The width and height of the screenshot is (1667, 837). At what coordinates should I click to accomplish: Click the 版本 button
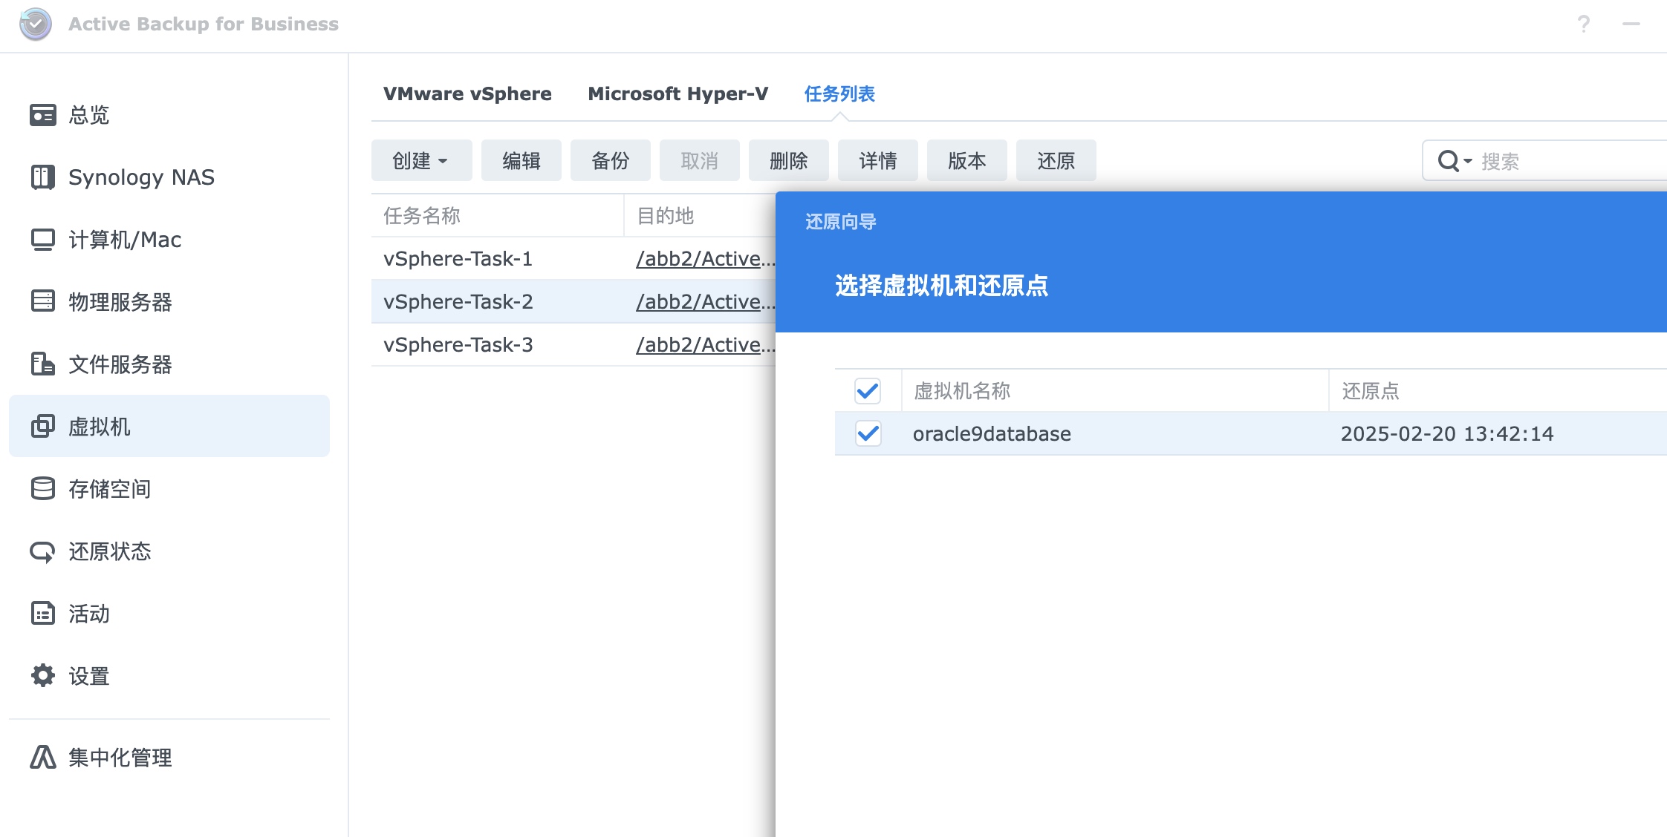point(967,160)
